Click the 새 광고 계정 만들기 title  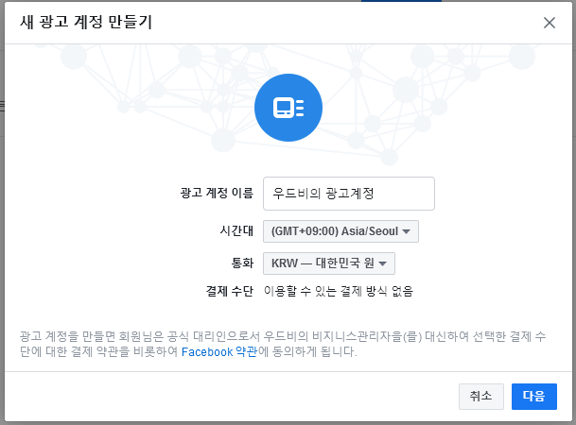[x=86, y=22]
